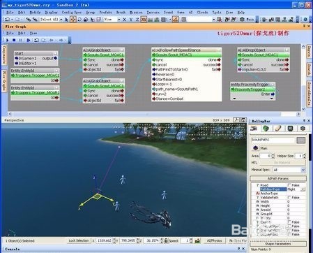The height and width of the screenshot is (253, 313).
Task: Click Flow Graph navigate forward arrow
Action: tap(61, 41)
